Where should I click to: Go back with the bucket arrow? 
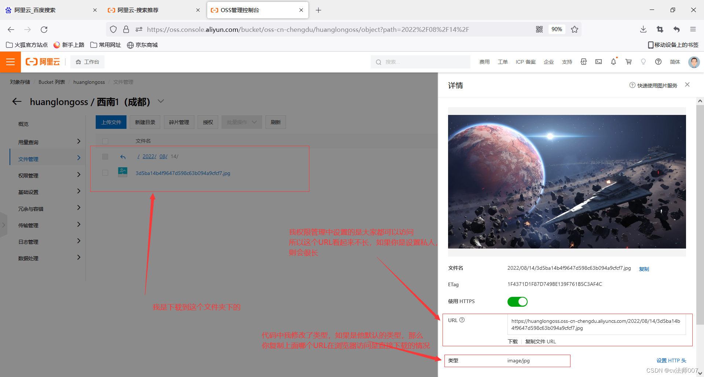click(x=17, y=101)
